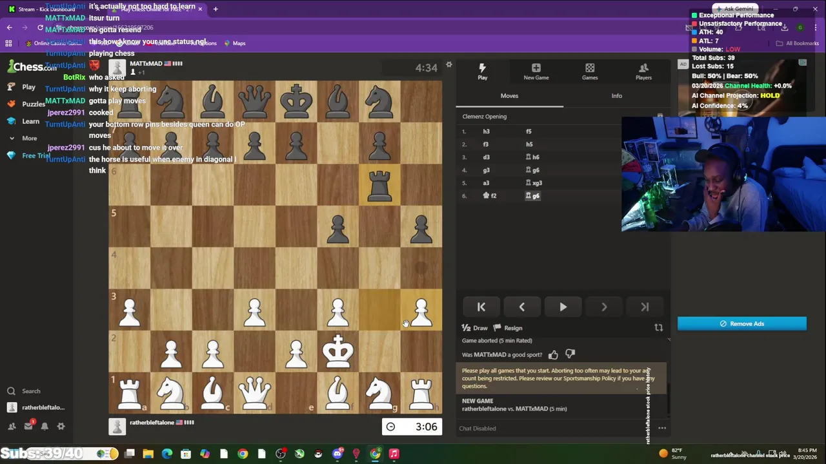This screenshot has height=464, width=826.
Task: Open messages envelope icon with badge
Action: click(28, 426)
